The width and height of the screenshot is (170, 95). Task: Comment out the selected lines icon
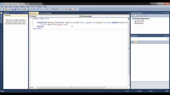(x=31, y=9)
